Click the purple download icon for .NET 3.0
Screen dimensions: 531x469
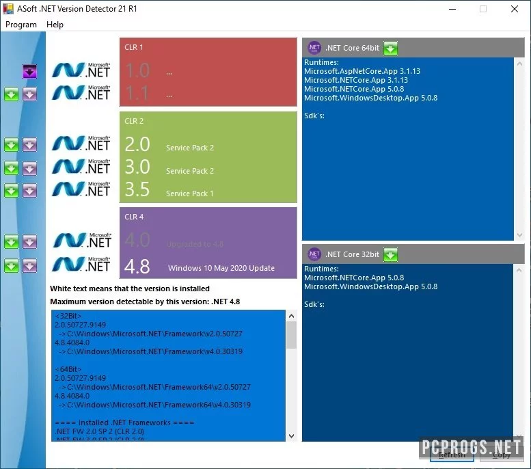click(30, 168)
